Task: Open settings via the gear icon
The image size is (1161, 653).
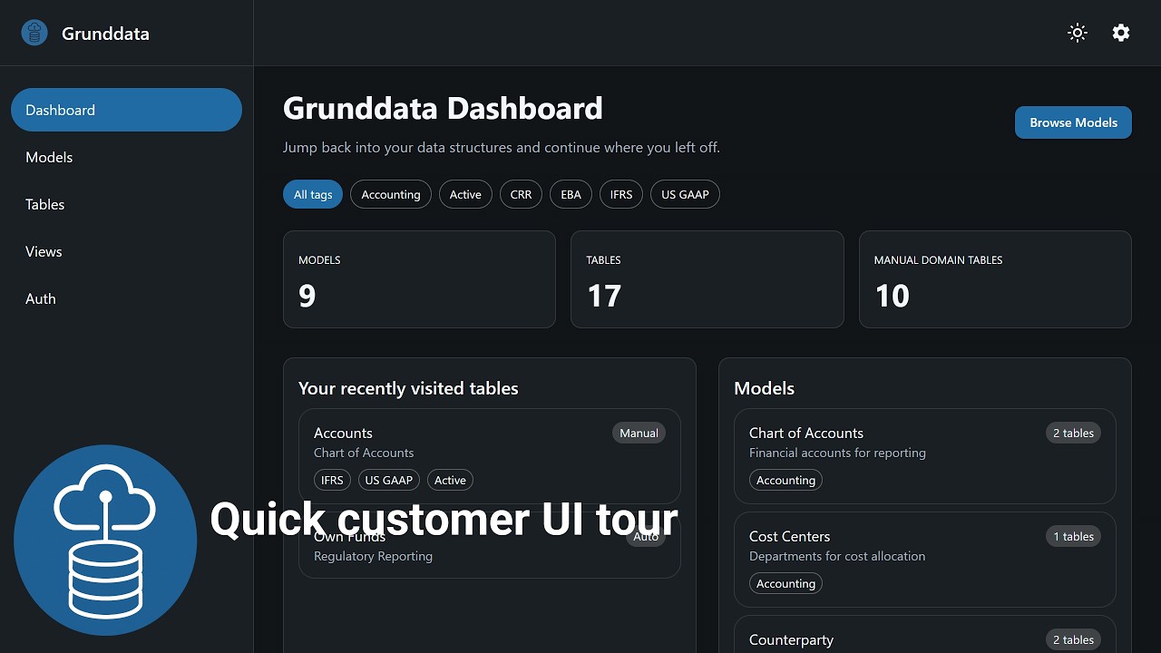Action: coord(1121,33)
